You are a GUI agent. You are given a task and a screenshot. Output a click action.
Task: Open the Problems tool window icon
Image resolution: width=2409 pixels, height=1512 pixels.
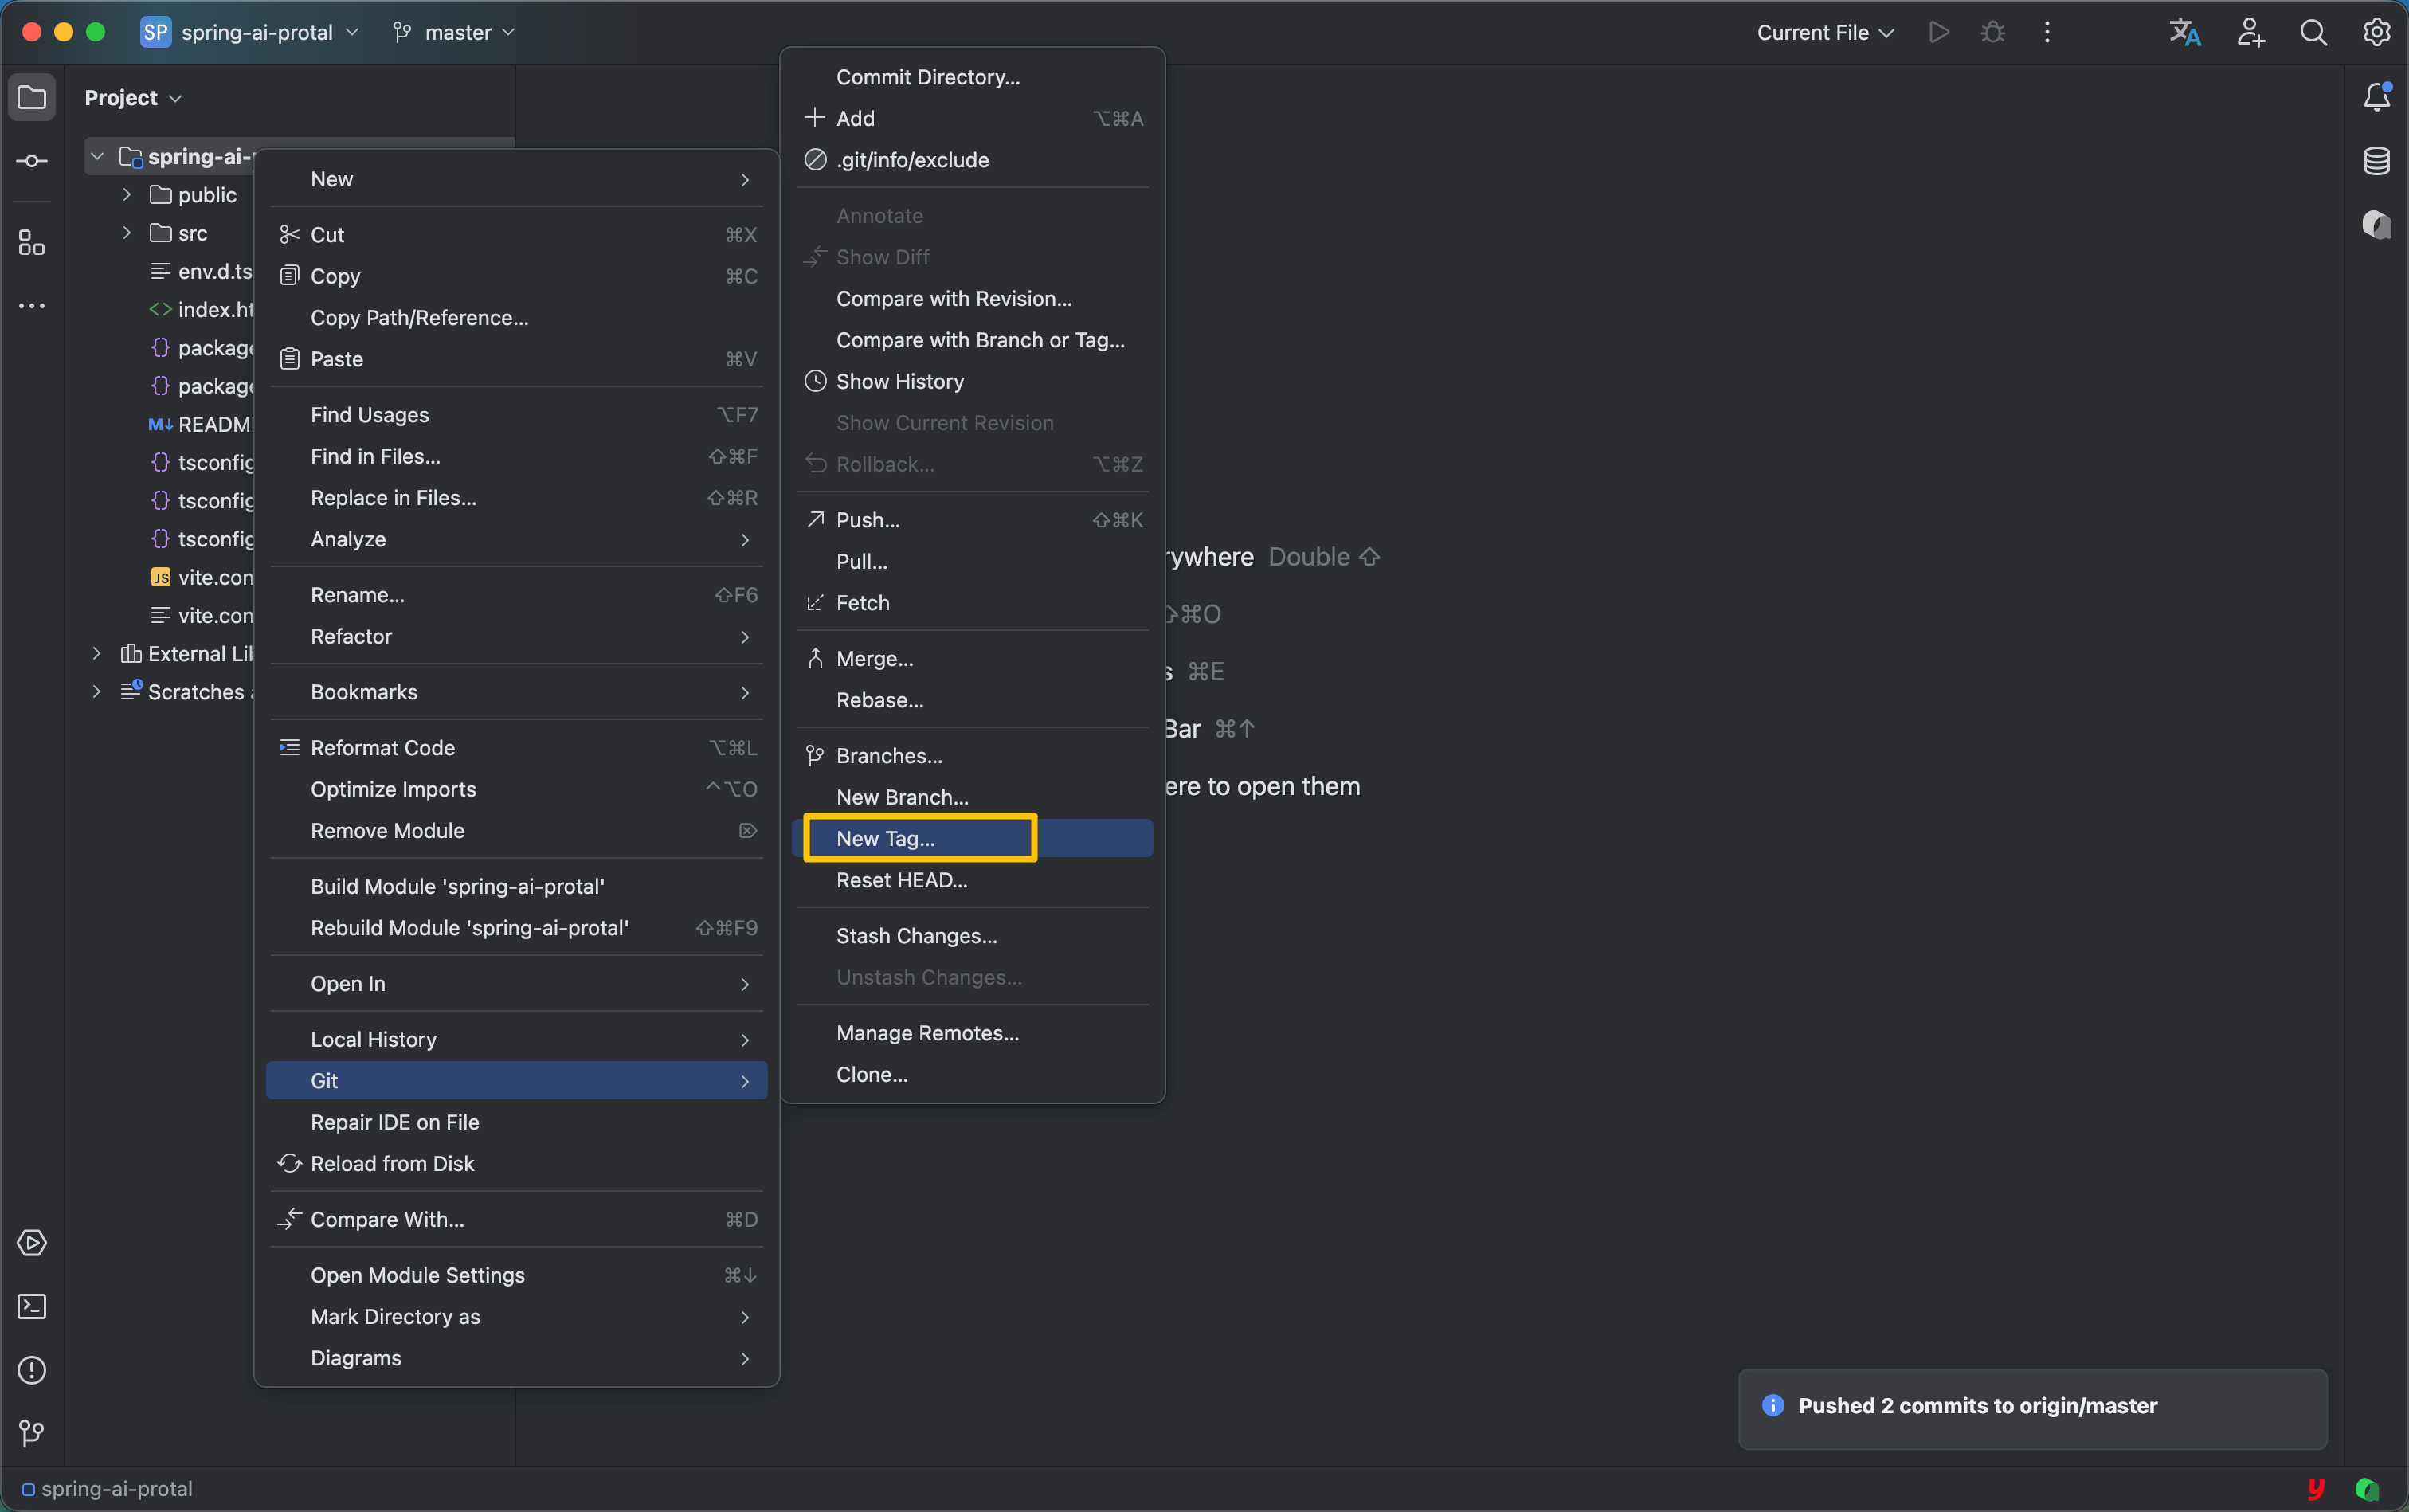(x=32, y=1370)
